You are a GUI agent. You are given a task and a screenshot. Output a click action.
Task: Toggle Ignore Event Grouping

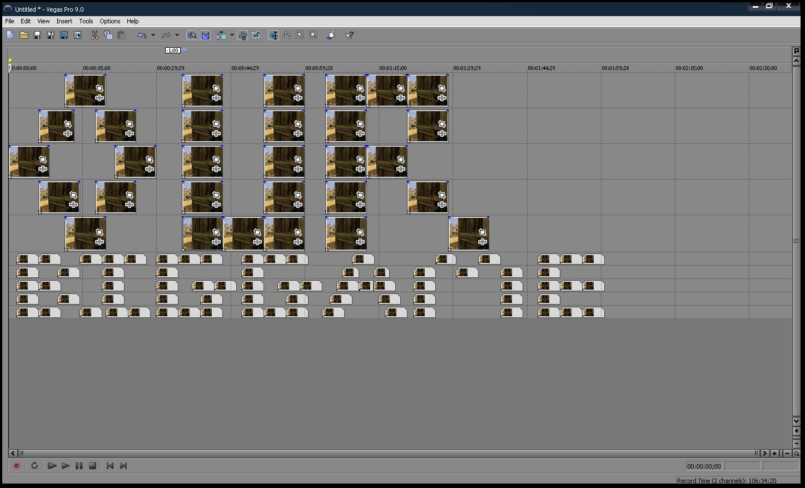256,35
